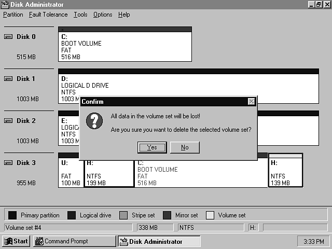Click the Disk 0 drive icon
The height and width of the screenshot is (249, 332).
coord(8,37)
